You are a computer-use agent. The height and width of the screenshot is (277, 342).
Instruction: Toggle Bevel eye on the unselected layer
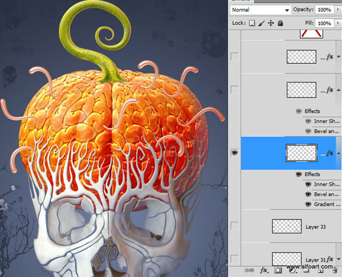[x=308, y=131]
